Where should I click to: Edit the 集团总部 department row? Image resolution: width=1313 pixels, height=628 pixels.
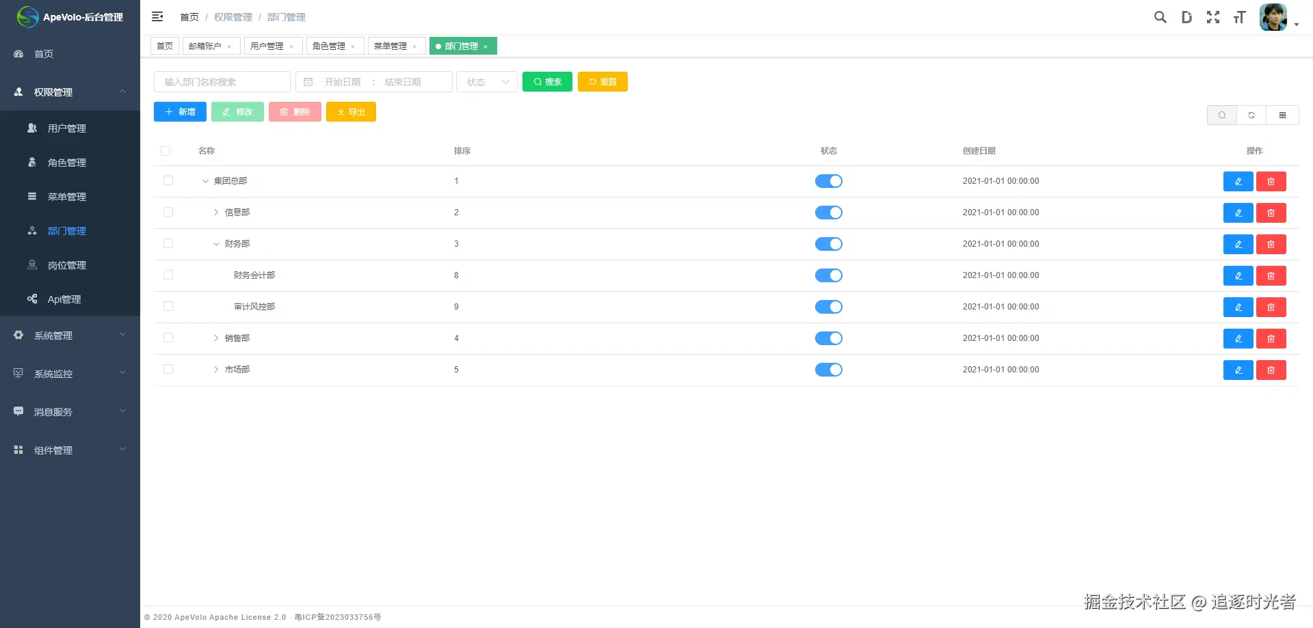point(1238,181)
